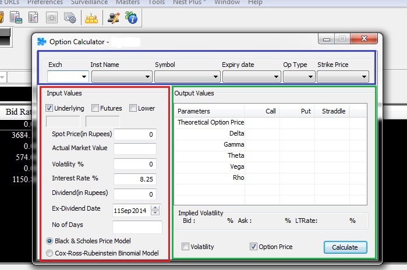Click the Option Calculator puzzle title icon
Screen dimensions: 407x270
[x=41, y=41]
